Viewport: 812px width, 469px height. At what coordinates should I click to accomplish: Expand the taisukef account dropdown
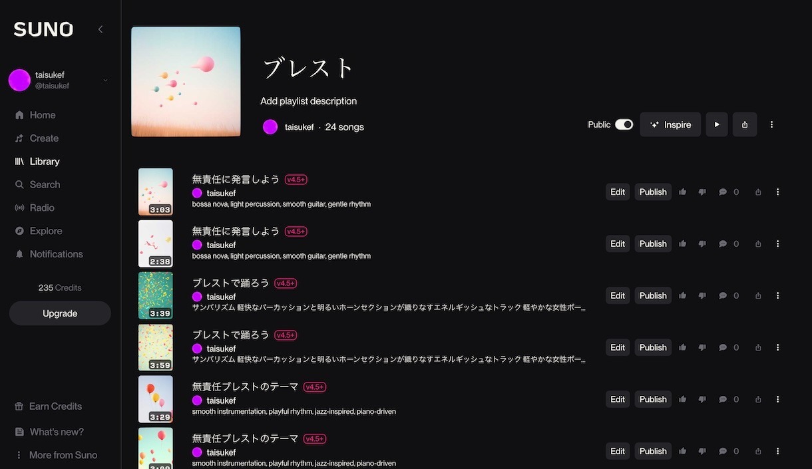[x=105, y=80]
